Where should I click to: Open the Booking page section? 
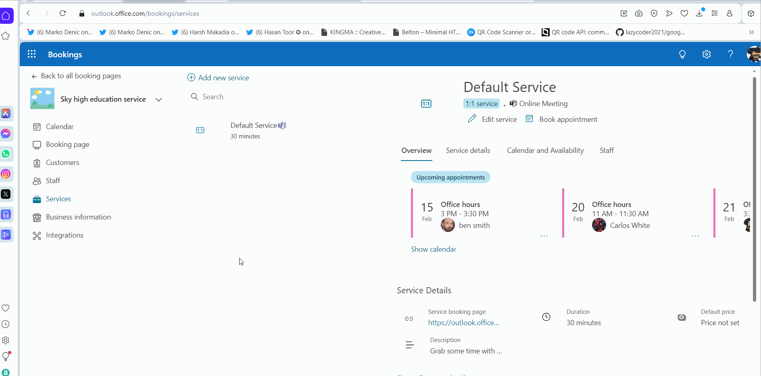pos(67,144)
